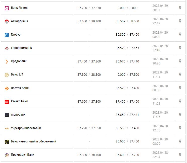Click the Прокредит Банк logo icon

(x=7, y=155)
